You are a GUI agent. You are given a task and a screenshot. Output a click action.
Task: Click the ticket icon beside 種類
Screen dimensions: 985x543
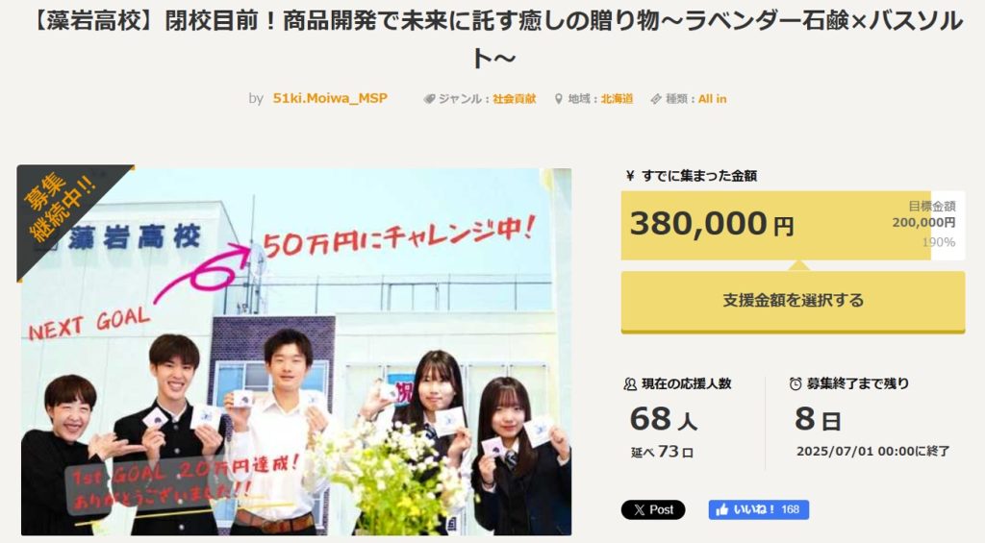pos(656,99)
